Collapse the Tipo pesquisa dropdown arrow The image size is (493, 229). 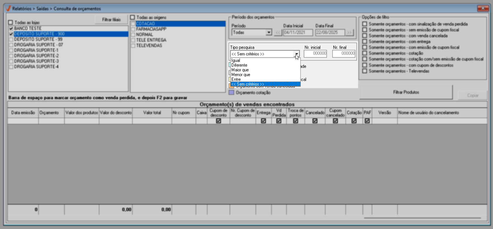tap(297, 54)
